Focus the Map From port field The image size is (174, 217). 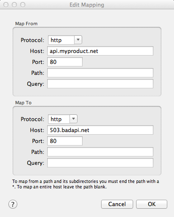click(65, 62)
